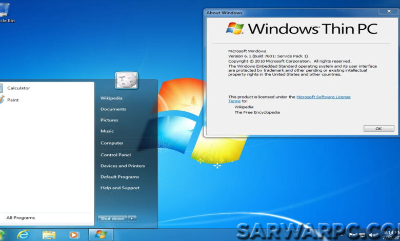Click OK in About Windows dialog

tap(378, 129)
